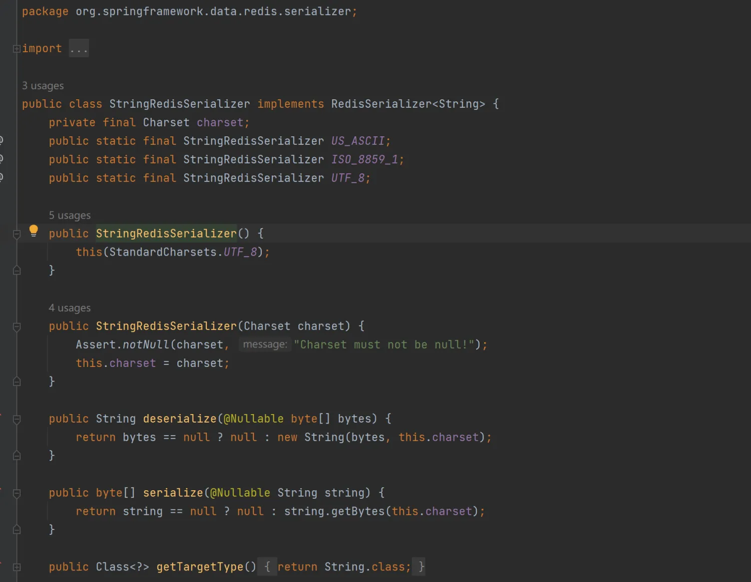Click the message parameter name hint
This screenshot has width=751, height=582.
click(x=265, y=344)
